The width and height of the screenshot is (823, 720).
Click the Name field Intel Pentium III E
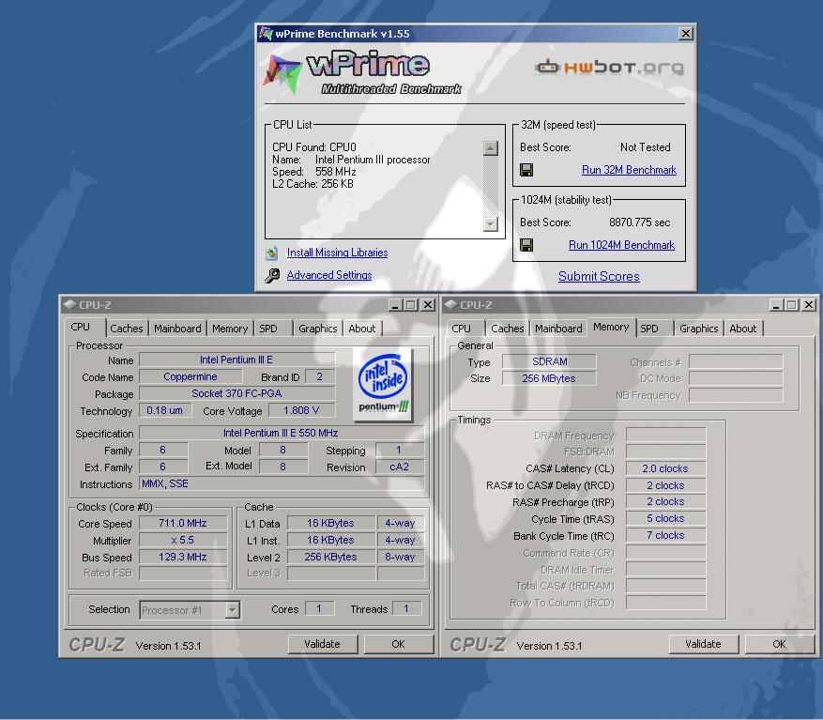236,360
